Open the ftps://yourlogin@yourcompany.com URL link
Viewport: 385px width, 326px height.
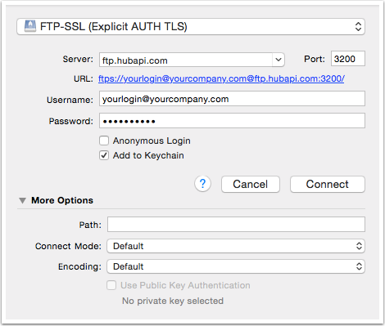221,78
